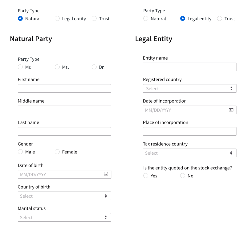Select Trust as the left party type
The image size is (246, 229).
pos(94,18)
